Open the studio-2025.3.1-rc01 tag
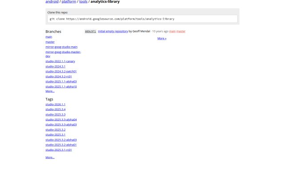285x178 pixels. [59, 150]
